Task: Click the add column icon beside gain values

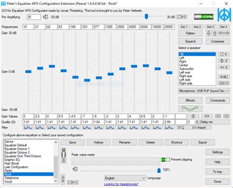Action: tap(193, 116)
